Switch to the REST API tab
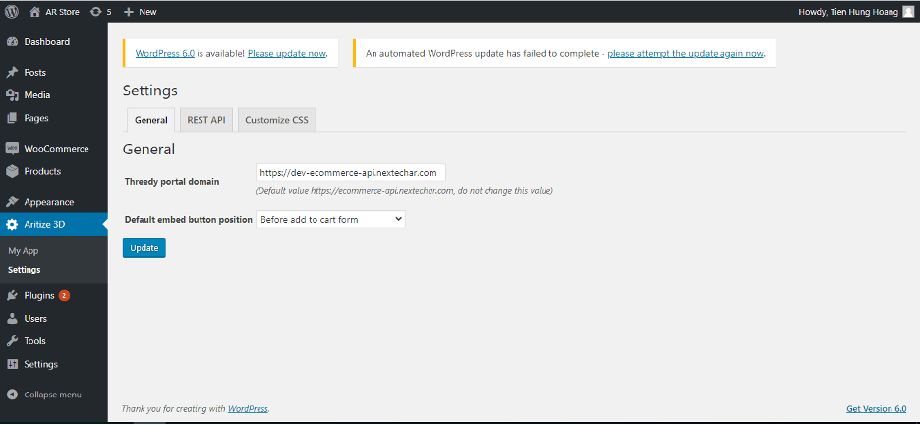This screenshot has height=425, width=920. point(206,120)
